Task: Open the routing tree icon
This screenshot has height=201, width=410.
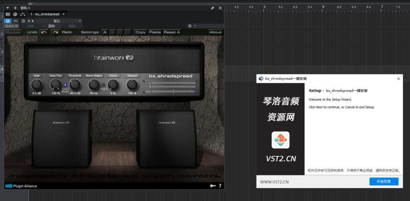Action: [23, 14]
